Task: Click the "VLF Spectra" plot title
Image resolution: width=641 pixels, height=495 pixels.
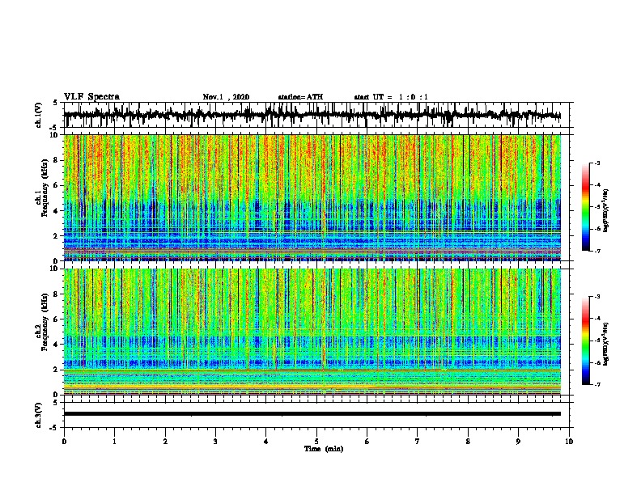Action: 91,97
